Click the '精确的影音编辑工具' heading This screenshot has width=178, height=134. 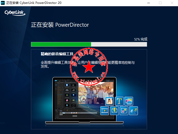57,54
